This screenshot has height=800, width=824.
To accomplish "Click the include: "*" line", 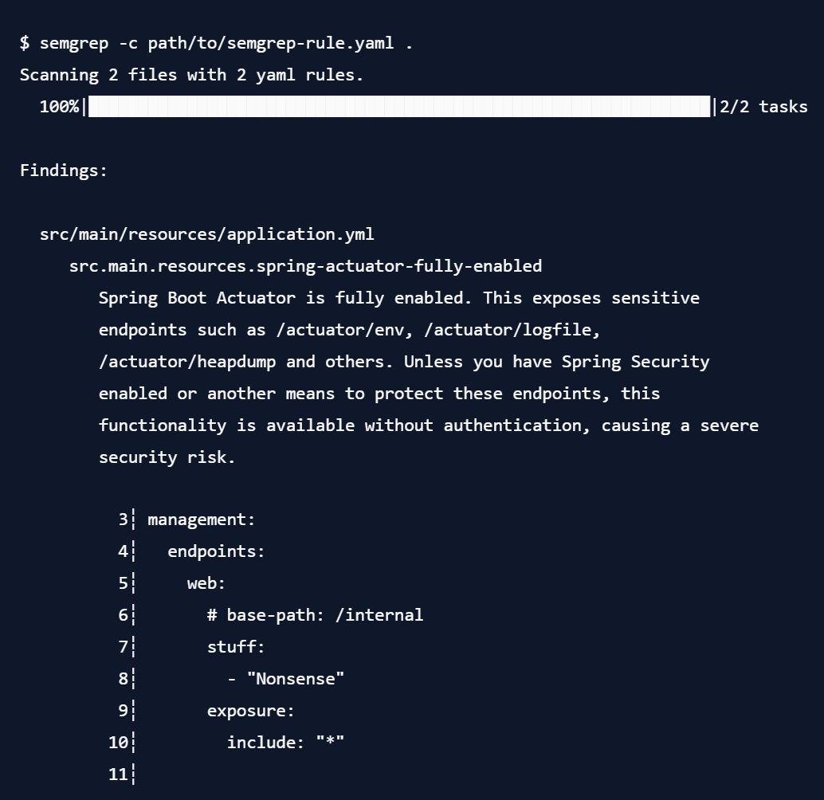I will 285,742.
